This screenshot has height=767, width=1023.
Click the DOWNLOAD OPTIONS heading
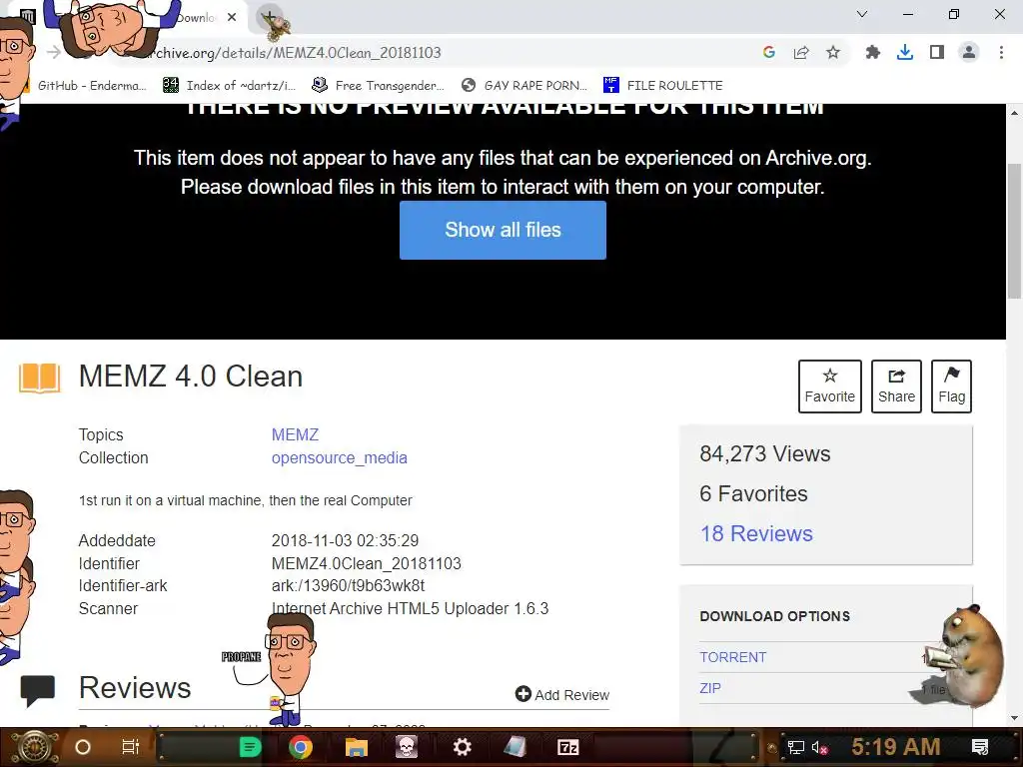(774, 616)
